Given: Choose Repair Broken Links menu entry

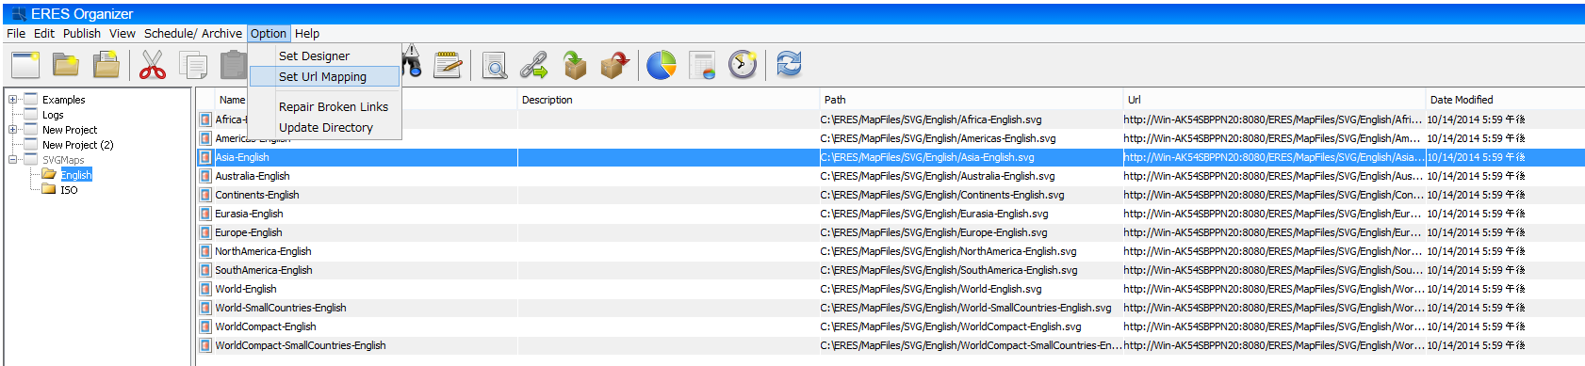Looking at the screenshot, I should click(325, 107).
